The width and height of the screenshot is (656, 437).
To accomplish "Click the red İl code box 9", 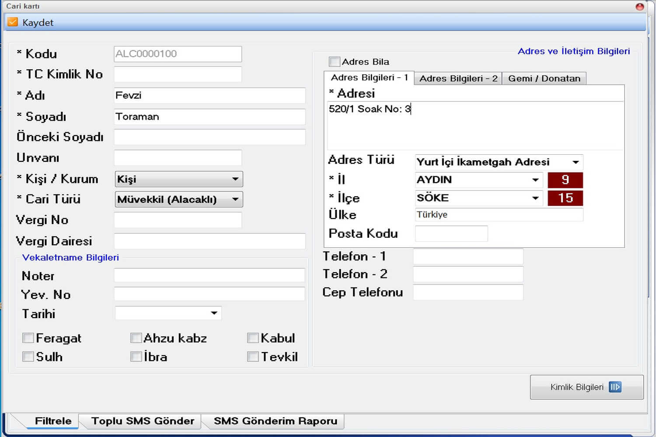I will (x=565, y=180).
